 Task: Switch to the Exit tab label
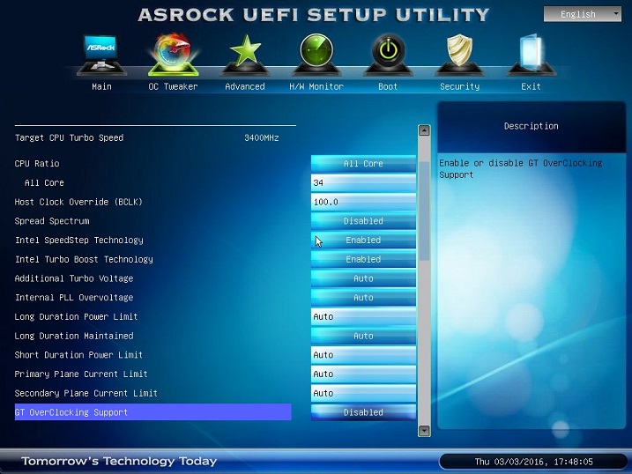click(531, 86)
